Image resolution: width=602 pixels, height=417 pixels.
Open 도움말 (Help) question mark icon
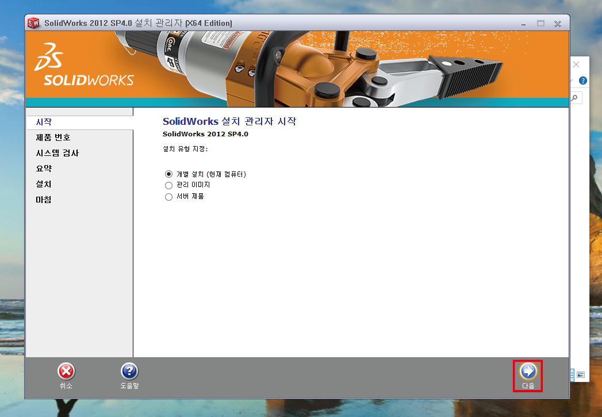129,372
